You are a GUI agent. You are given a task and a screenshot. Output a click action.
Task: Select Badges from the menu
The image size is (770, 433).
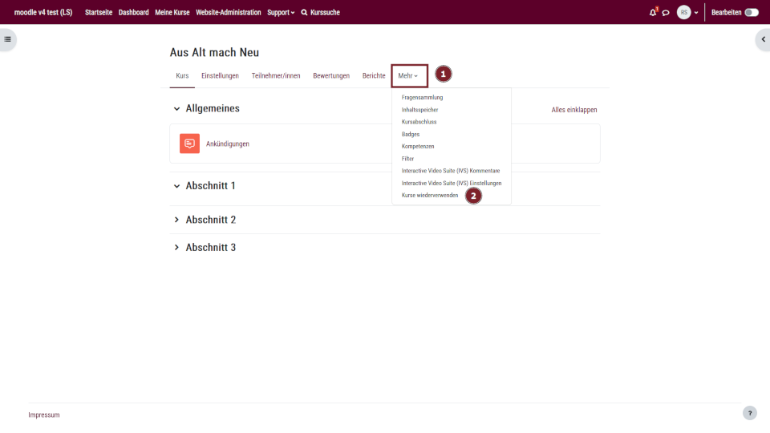click(411, 134)
